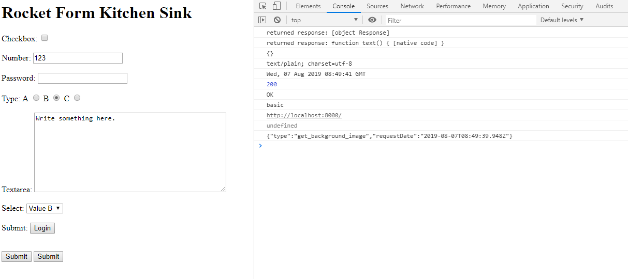The height and width of the screenshot is (279, 628).
Task: Select radio option A
Action: click(36, 98)
